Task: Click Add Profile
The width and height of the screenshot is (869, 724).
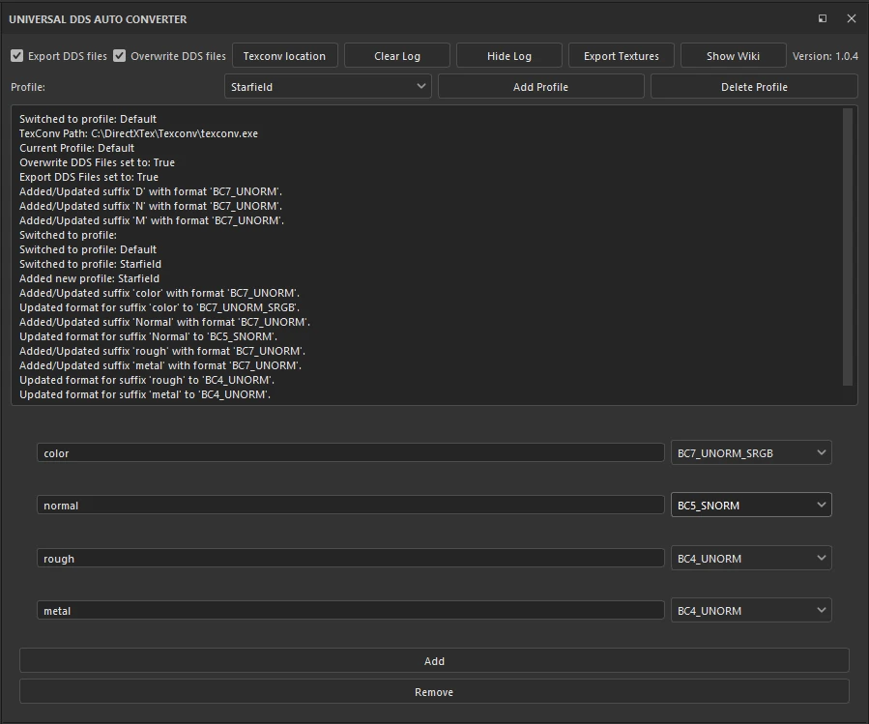Action: point(541,87)
